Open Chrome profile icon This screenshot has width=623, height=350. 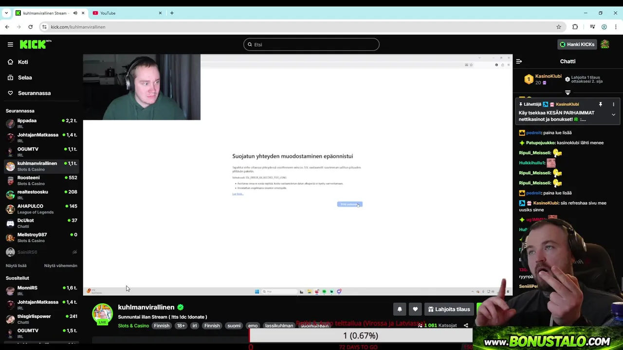pos(604,27)
